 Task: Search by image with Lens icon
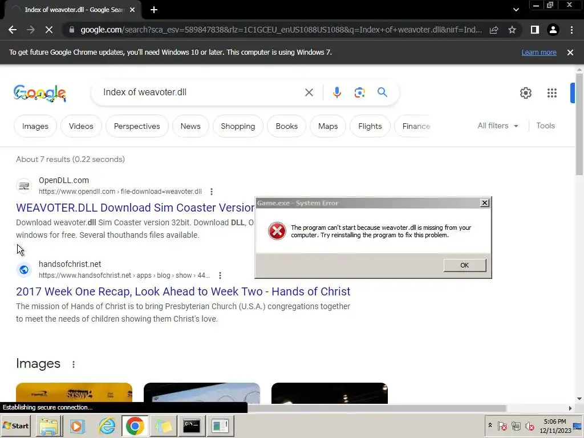pos(359,92)
